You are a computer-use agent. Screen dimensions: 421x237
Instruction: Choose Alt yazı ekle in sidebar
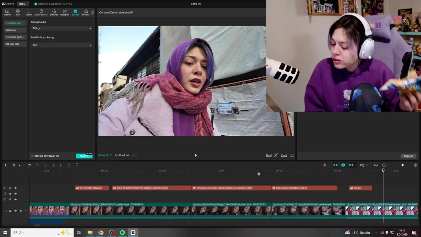pos(15,44)
